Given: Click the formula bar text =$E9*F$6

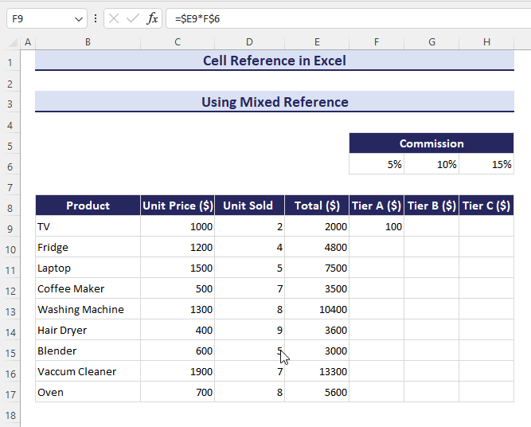Looking at the screenshot, I should tap(197, 18).
